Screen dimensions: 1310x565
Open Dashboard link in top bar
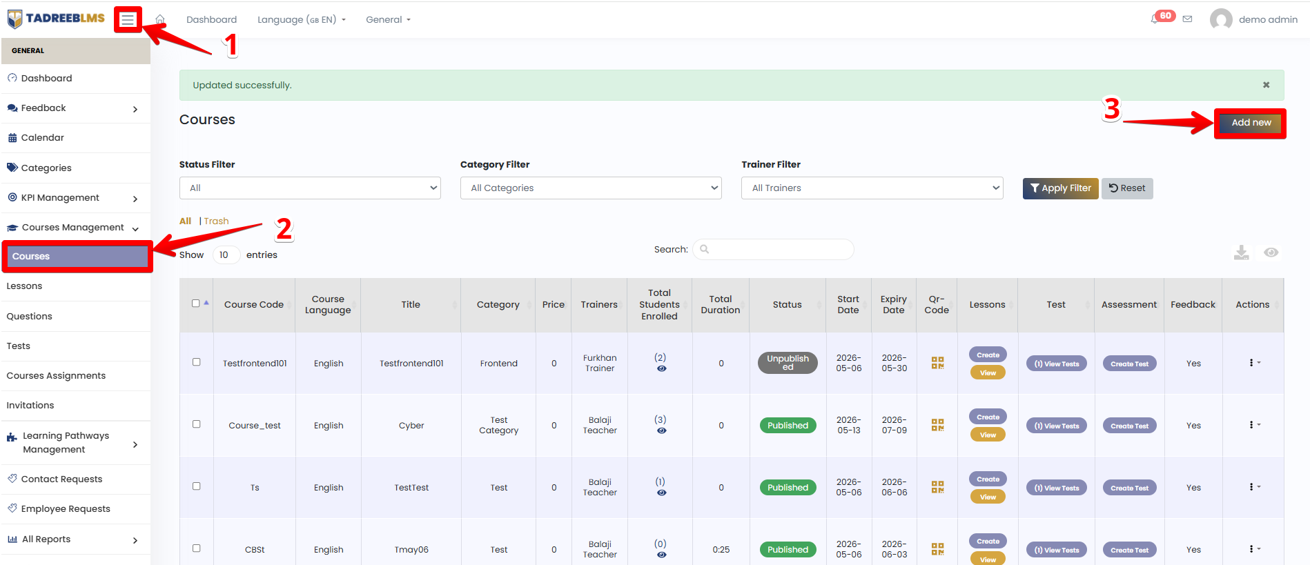pos(211,19)
